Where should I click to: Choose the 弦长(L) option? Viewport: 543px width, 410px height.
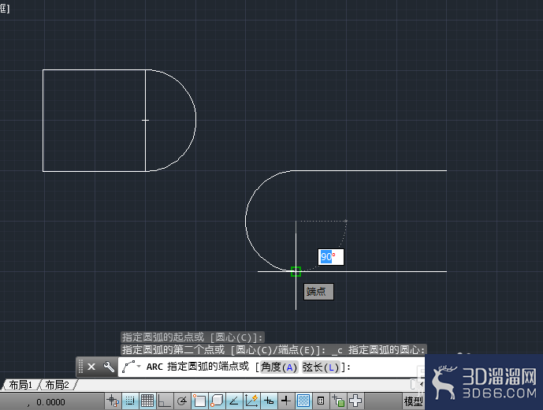click(321, 367)
